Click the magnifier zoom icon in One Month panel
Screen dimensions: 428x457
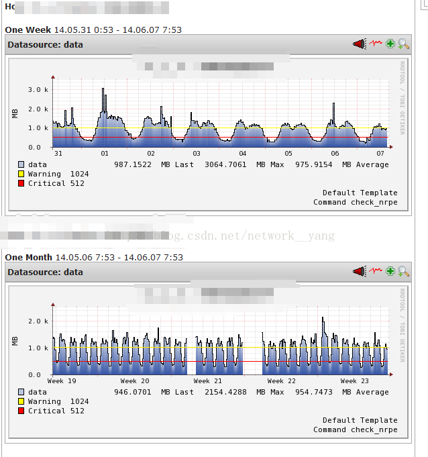tap(404, 271)
